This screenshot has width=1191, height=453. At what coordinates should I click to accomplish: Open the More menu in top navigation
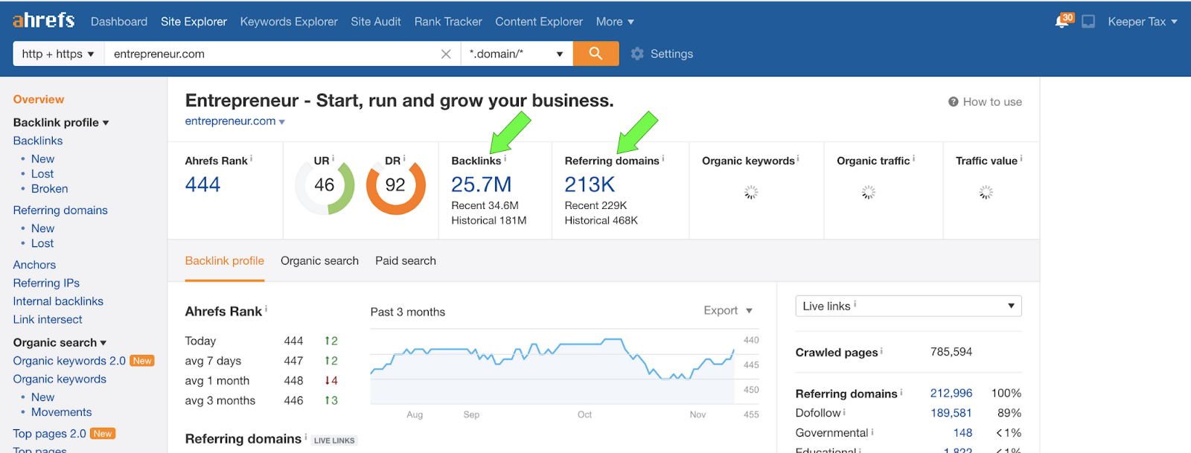615,22
